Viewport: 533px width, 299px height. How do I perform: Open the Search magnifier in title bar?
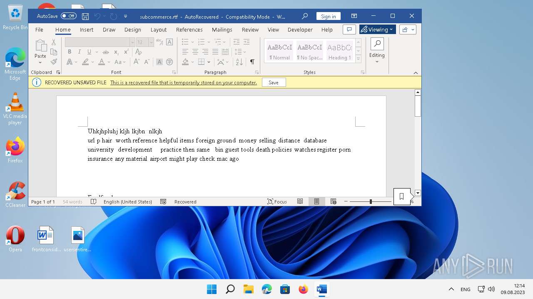tap(305, 16)
